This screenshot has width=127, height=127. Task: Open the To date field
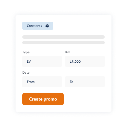85,82
